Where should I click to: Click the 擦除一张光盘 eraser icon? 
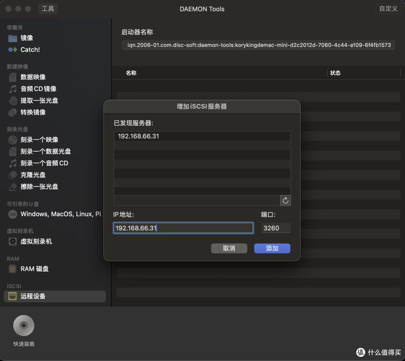(12, 187)
